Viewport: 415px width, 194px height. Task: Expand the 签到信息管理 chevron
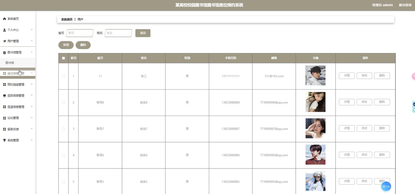(x=32, y=95)
